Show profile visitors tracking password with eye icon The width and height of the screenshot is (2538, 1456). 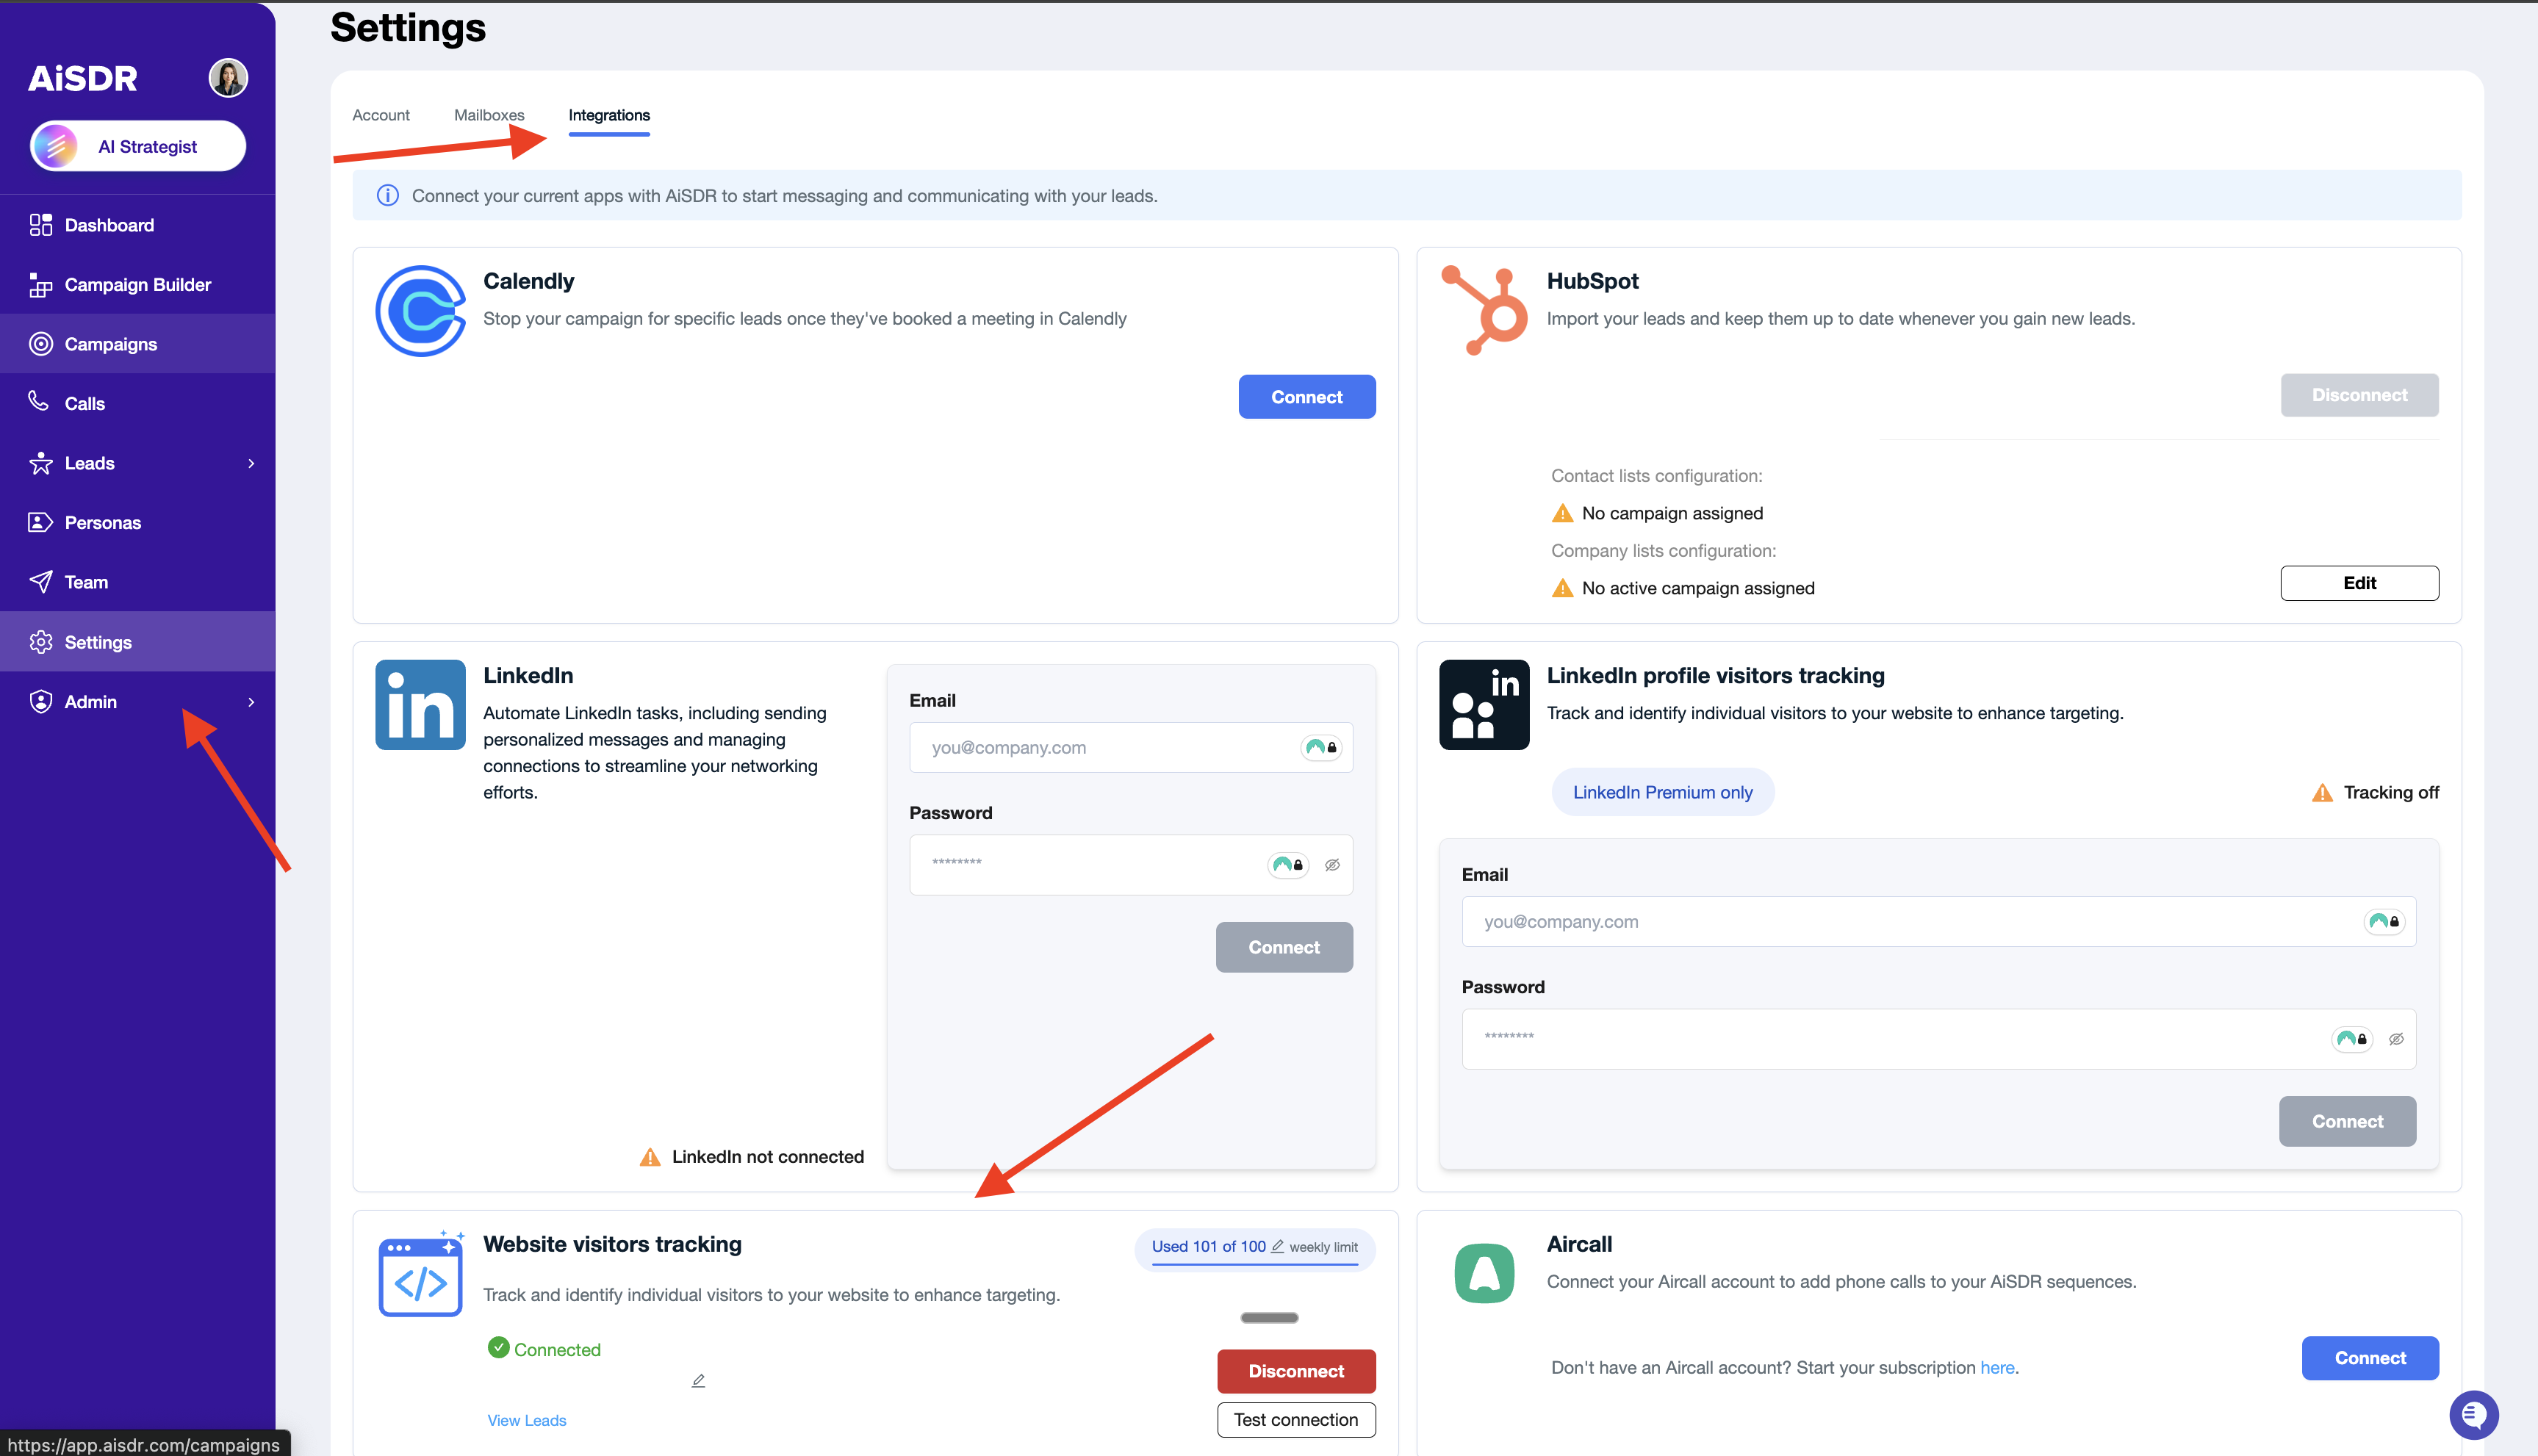tap(2396, 1039)
